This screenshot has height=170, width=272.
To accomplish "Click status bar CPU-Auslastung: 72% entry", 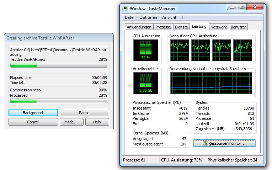I will tap(181, 160).
